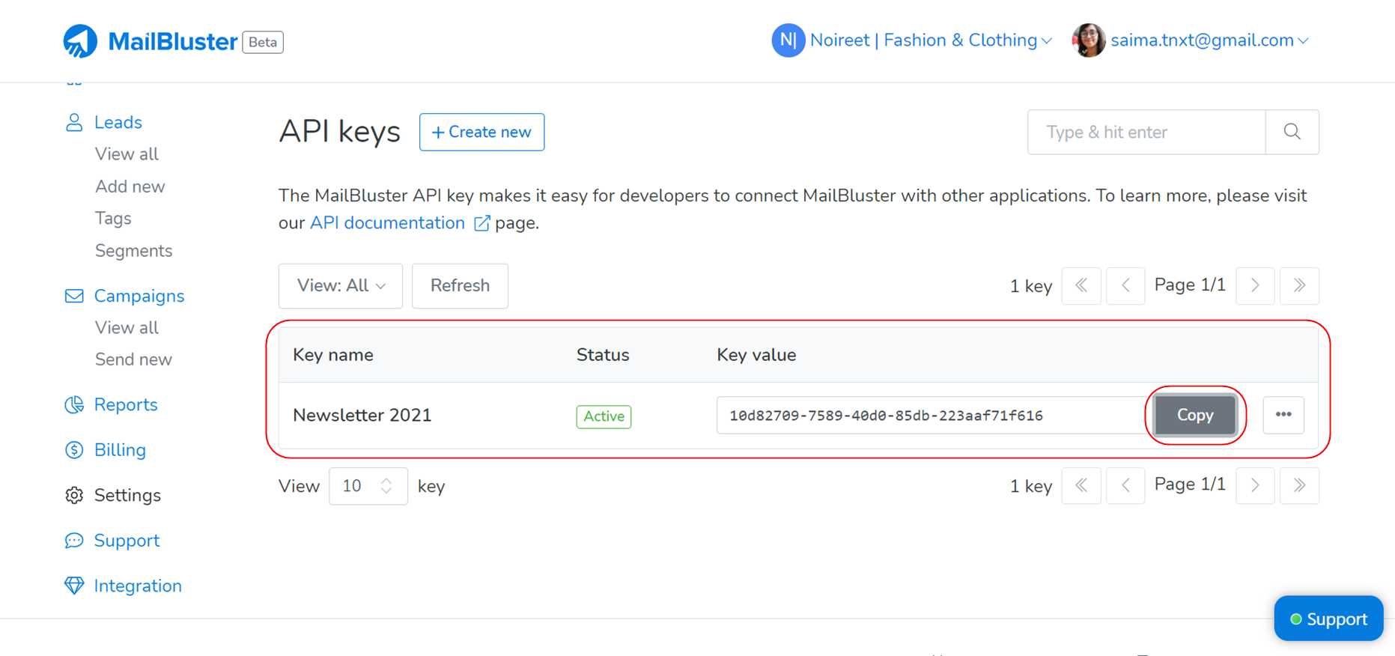Go to last page using top pagination

coord(1300,285)
